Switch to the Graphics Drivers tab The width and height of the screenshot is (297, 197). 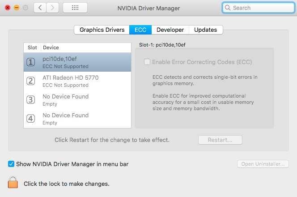tap(102, 30)
